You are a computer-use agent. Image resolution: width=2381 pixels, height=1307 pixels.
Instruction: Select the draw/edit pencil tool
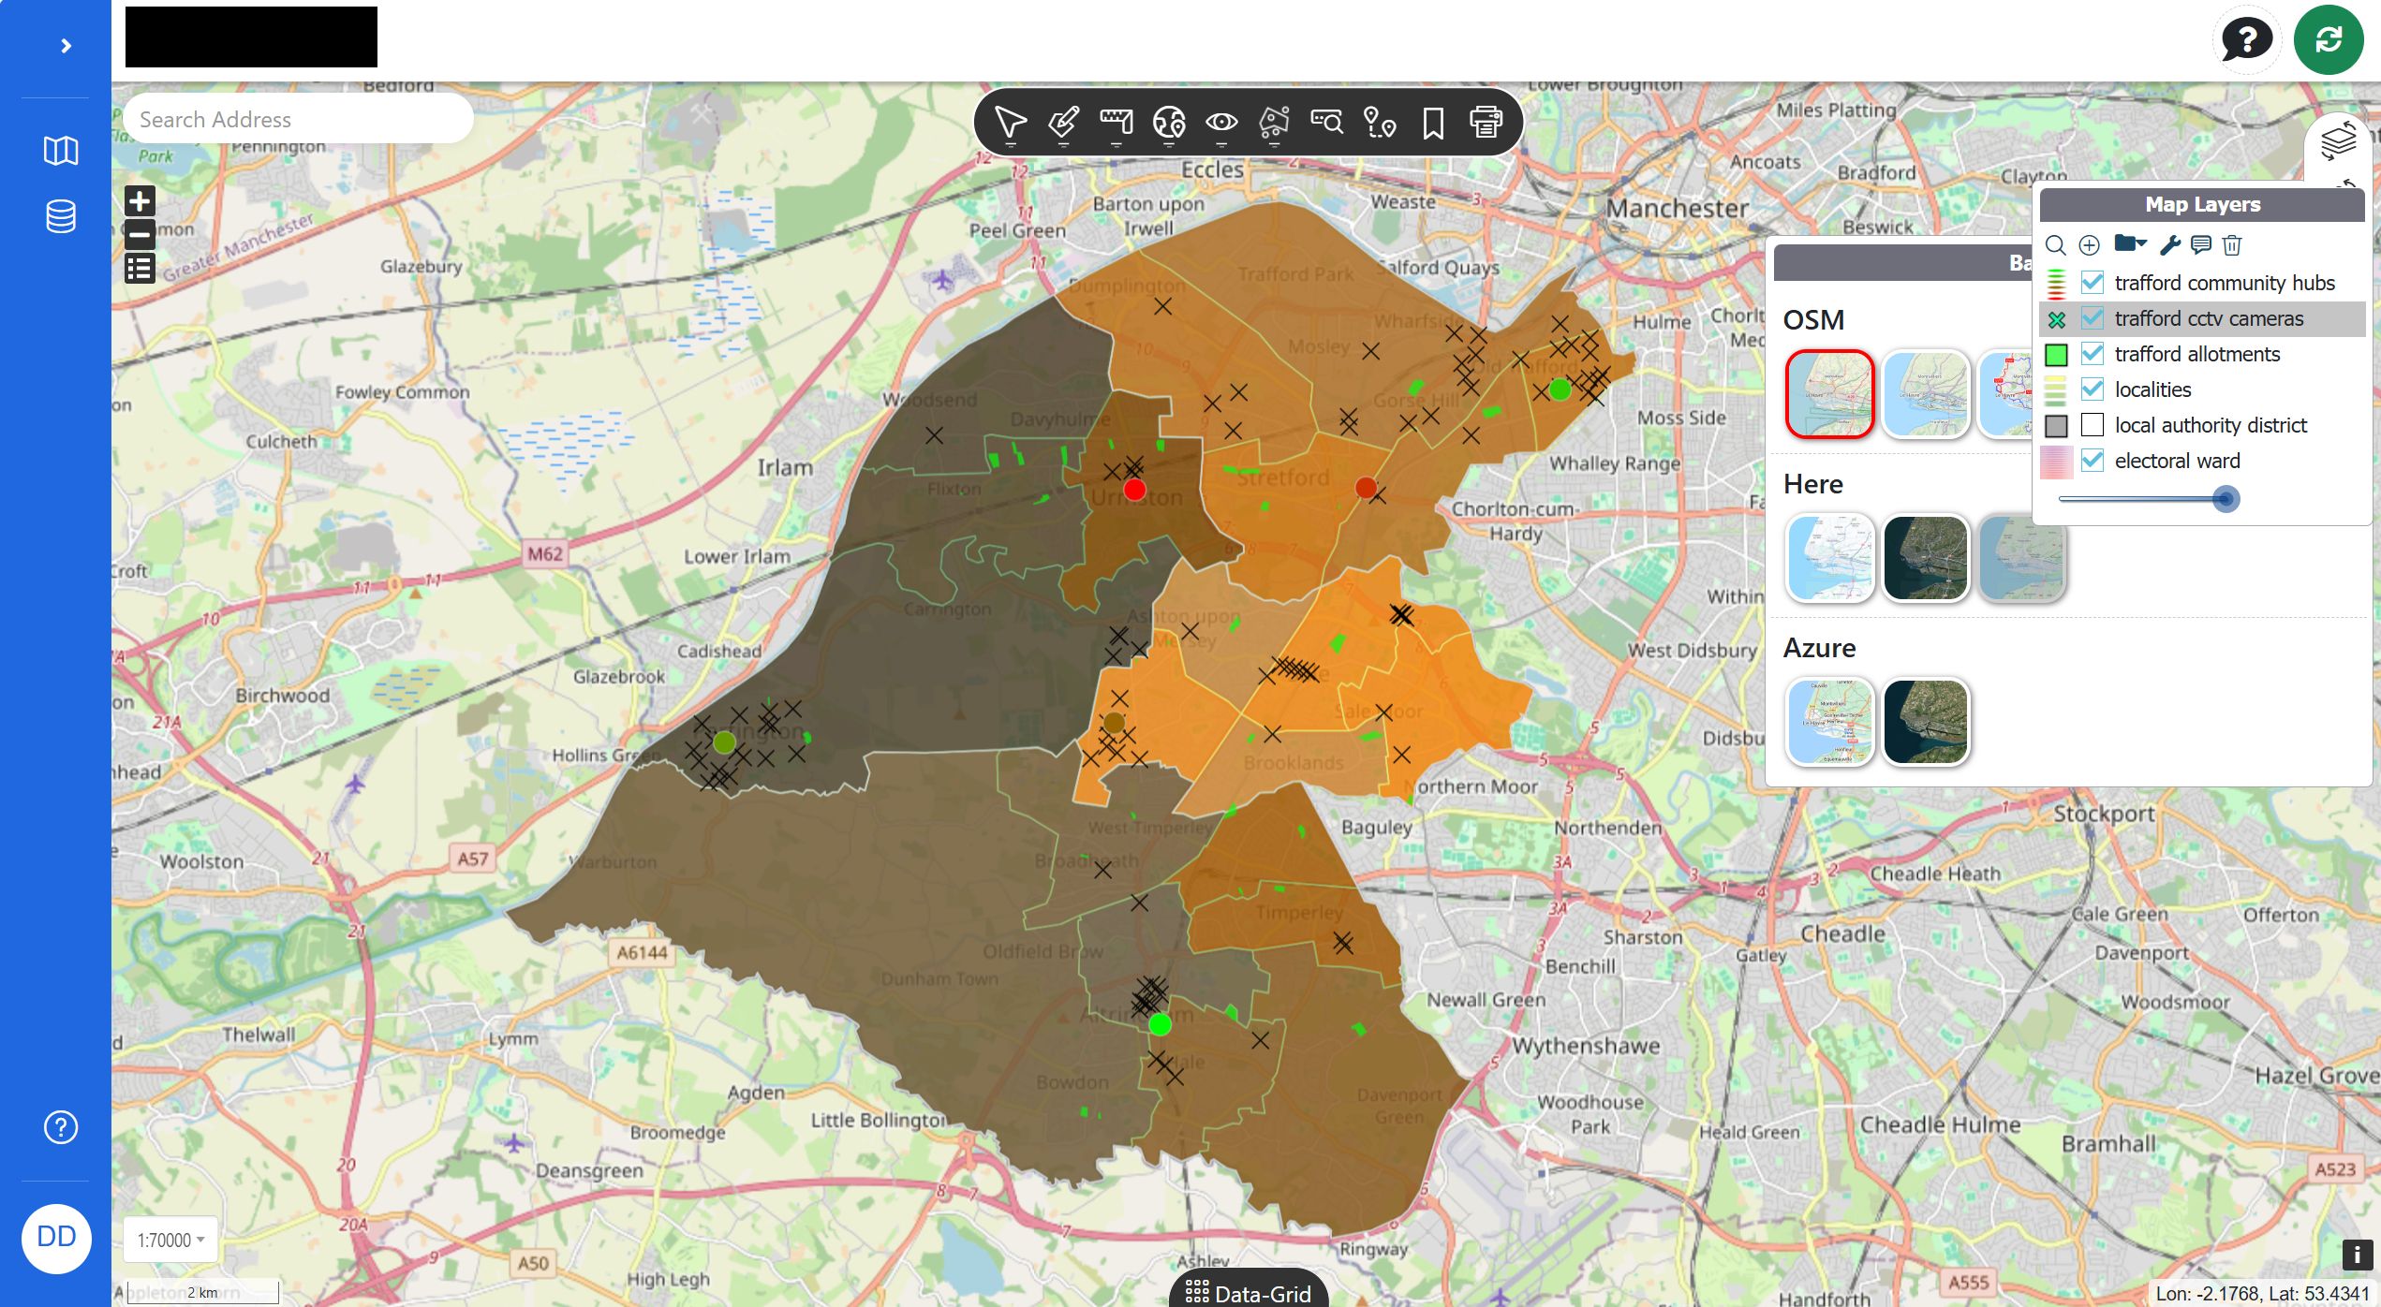click(x=1063, y=122)
